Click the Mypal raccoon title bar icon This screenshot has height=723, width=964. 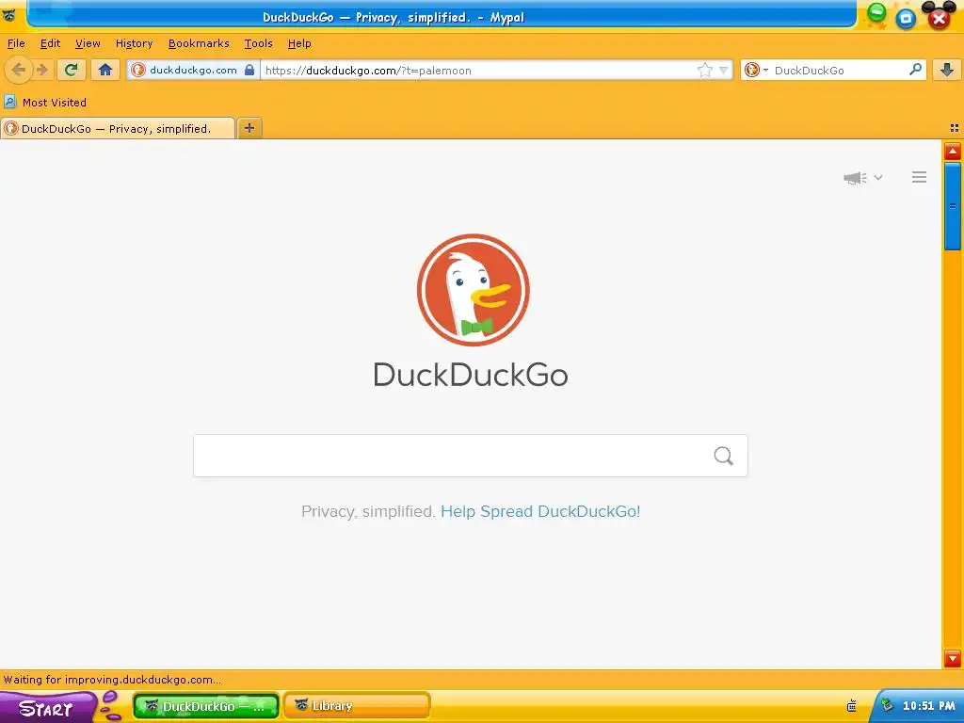[x=9, y=15]
